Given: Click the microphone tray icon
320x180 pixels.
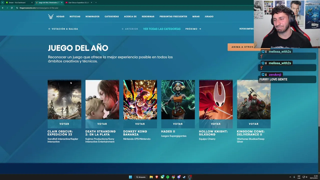Looking at the screenshot, I should [294, 177].
